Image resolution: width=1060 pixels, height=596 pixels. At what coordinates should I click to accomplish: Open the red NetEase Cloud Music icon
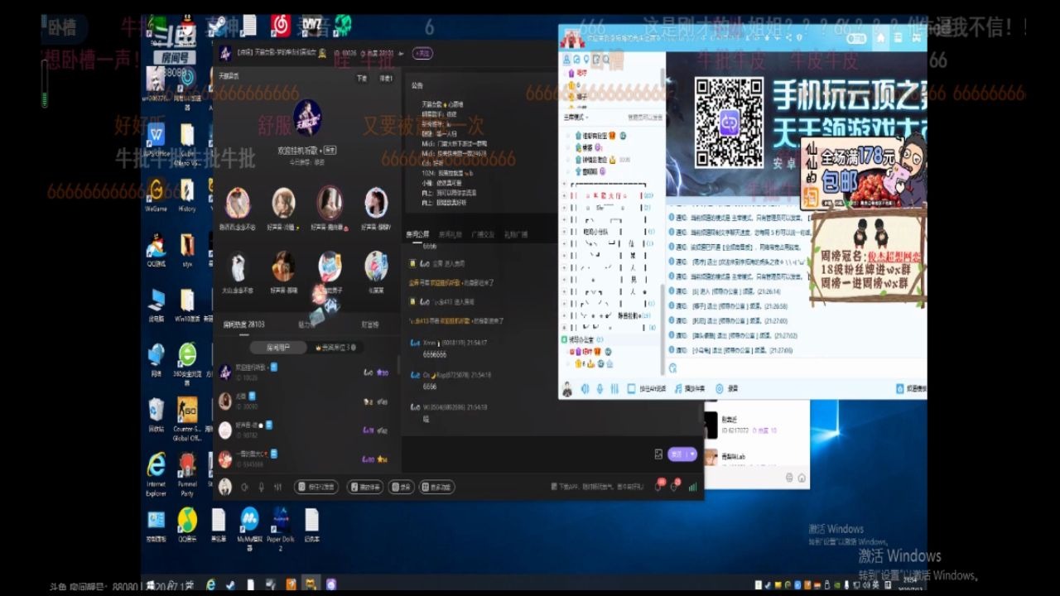point(281,26)
